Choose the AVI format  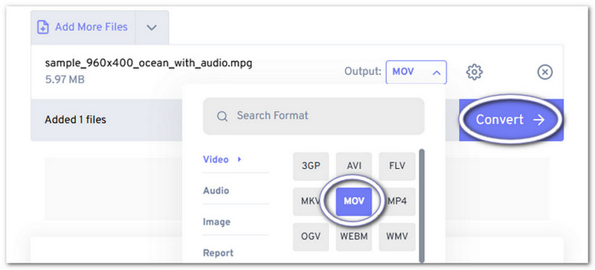[x=354, y=167]
